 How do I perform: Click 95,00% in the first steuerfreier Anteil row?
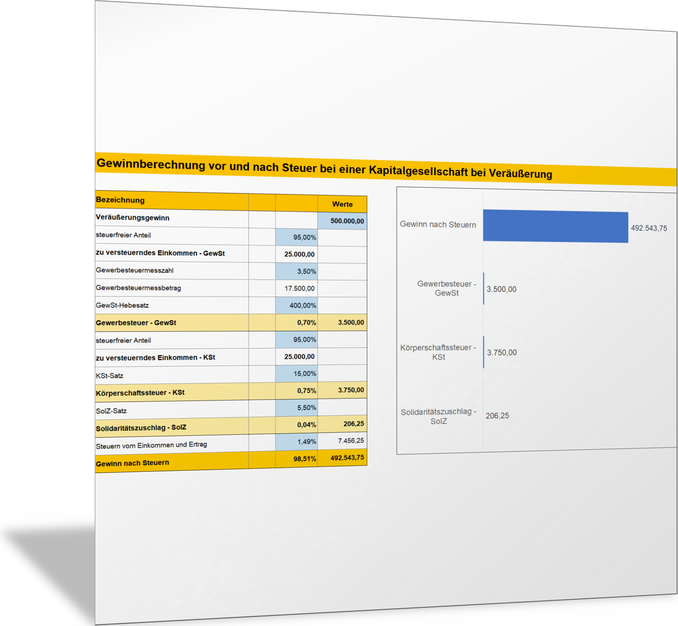tap(296, 237)
